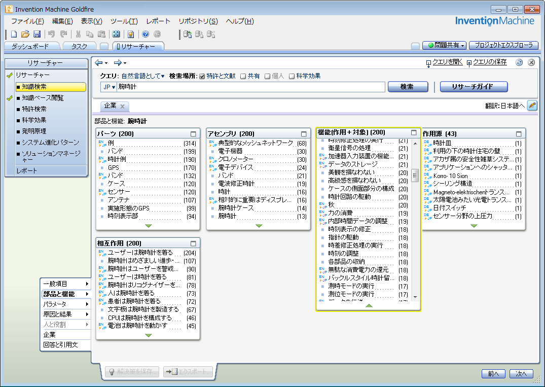The height and width of the screenshot is (387, 545).
Task: Close the 企業 tab with its x
Action: click(x=122, y=106)
